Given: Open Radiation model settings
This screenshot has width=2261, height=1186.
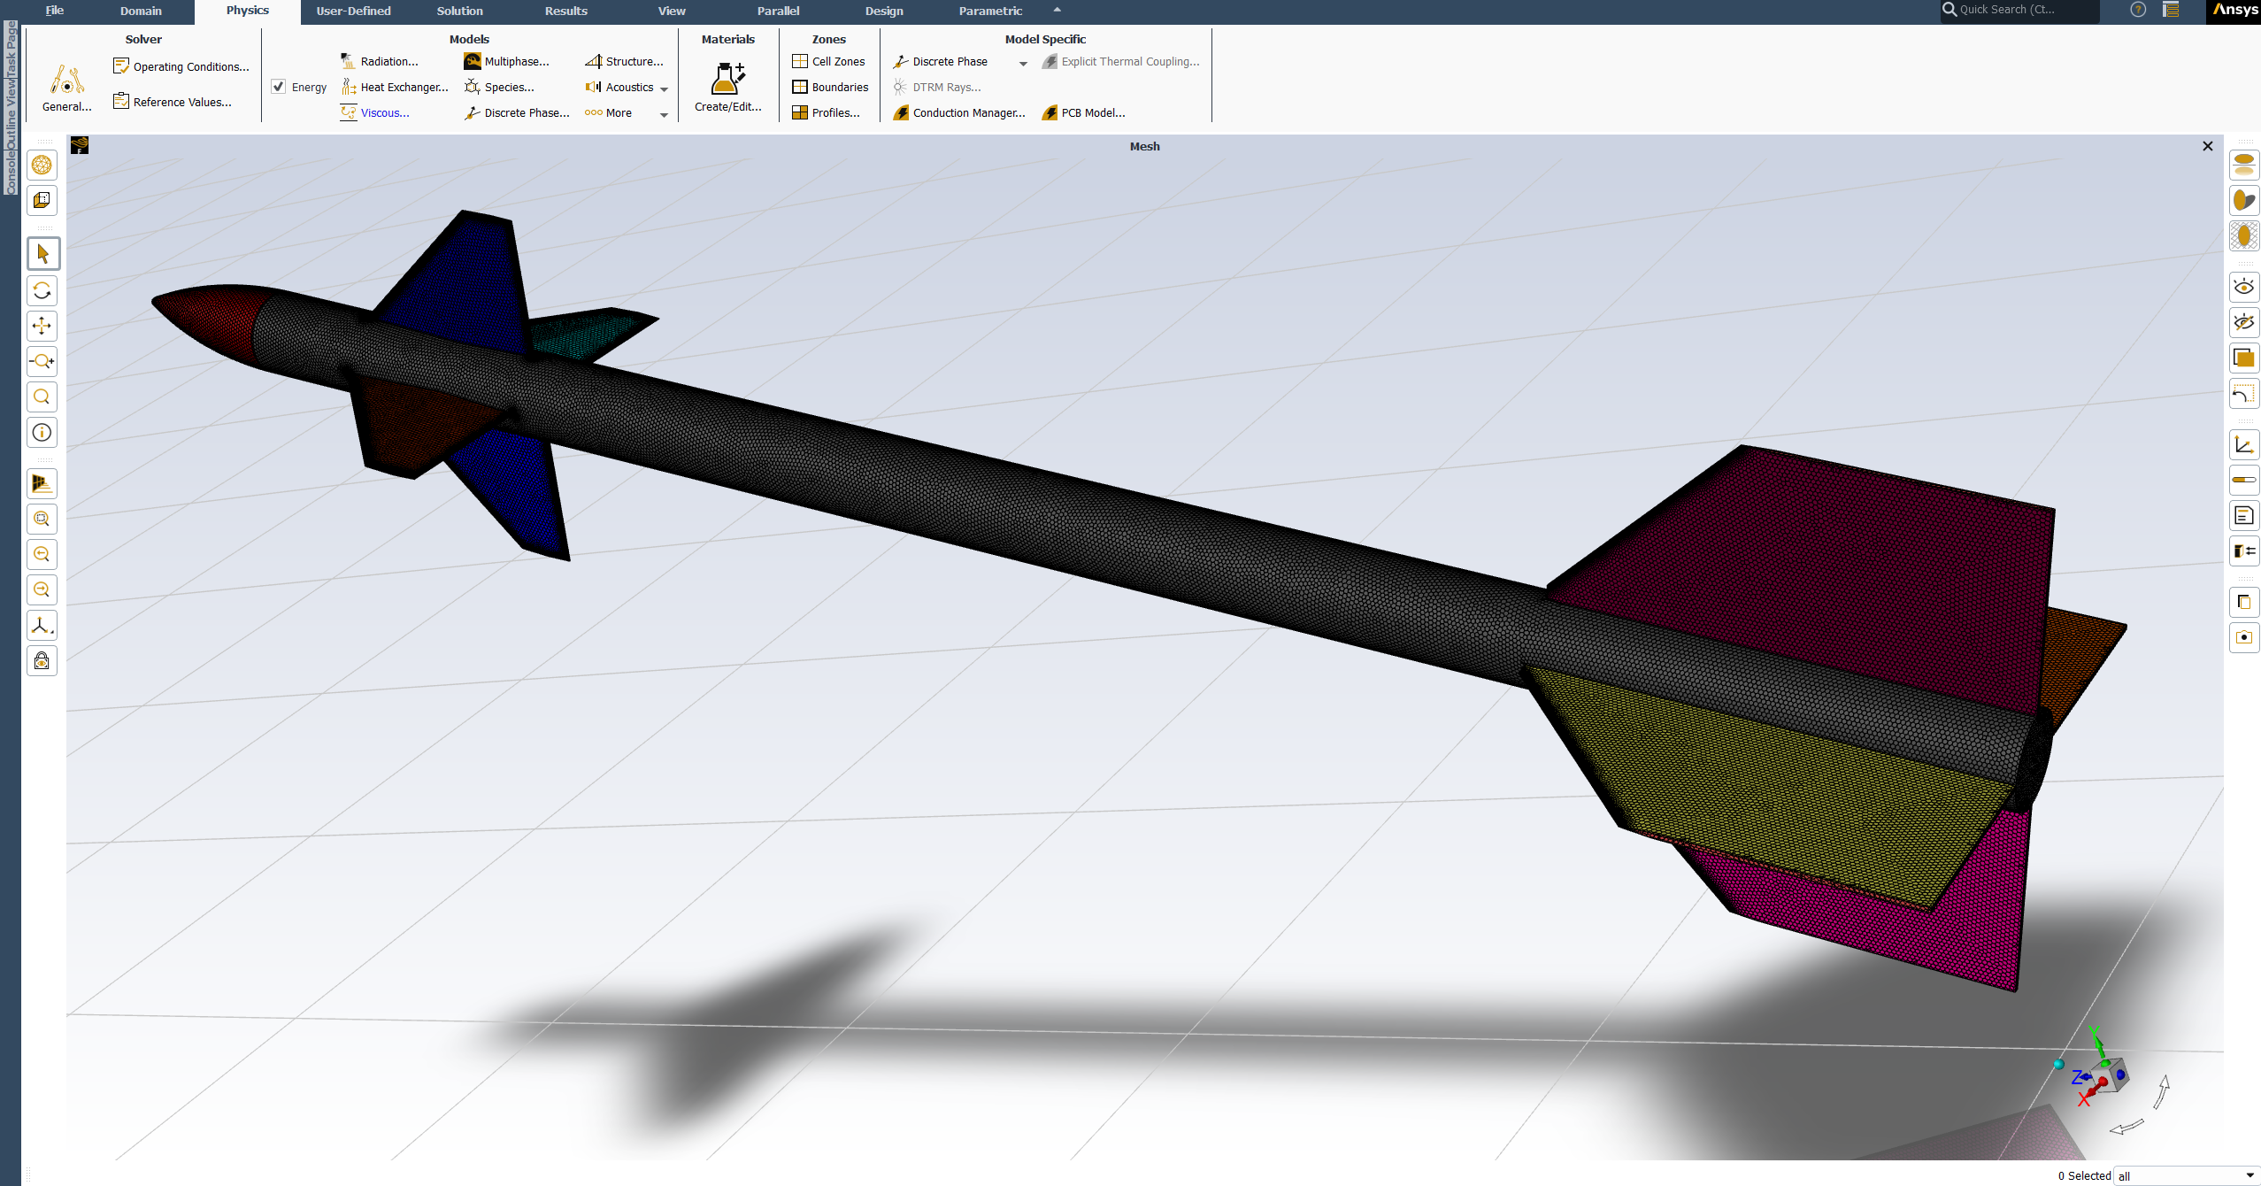Looking at the screenshot, I should (x=380, y=61).
